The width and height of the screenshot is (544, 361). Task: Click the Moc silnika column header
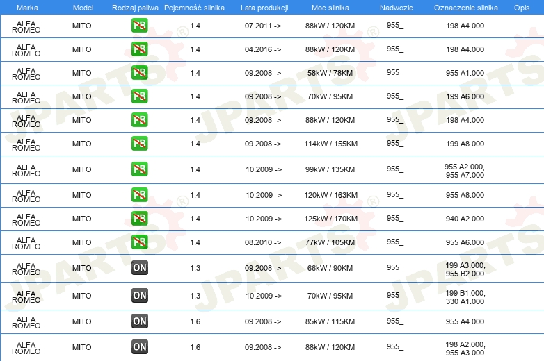pos(330,8)
